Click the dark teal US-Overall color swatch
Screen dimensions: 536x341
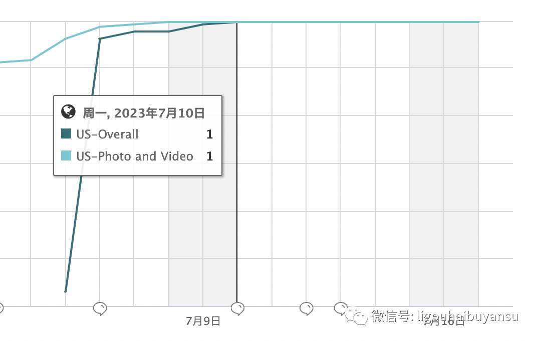pyautogui.click(x=66, y=133)
